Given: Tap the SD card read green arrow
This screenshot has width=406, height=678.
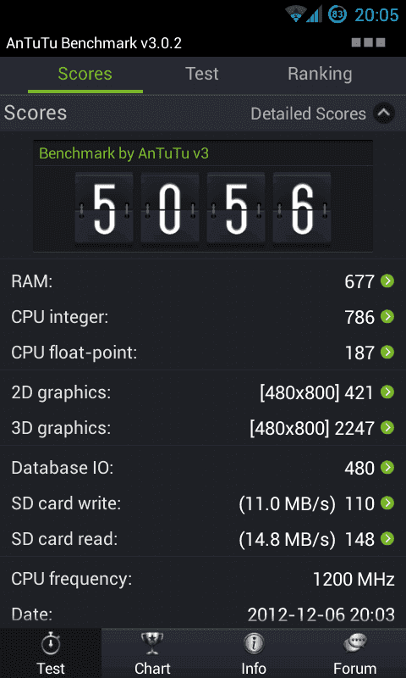Looking at the screenshot, I should [x=387, y=538].
